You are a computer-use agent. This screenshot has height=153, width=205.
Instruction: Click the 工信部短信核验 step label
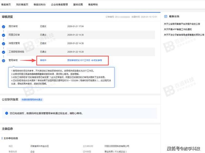pos(16,52)
